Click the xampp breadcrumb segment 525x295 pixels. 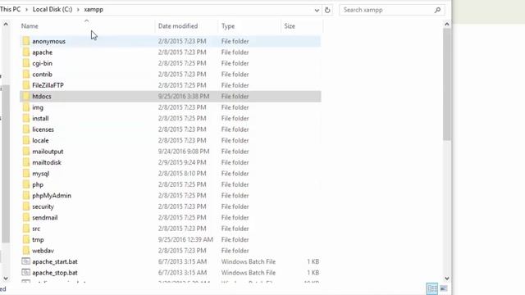[94, 9]
